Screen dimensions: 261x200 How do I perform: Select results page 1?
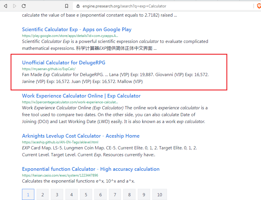[x=28, y=195]
